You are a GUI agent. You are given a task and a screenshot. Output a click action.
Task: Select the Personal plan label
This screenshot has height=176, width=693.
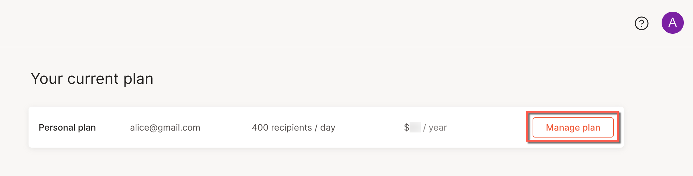pyautogui.click(x=67, y=127)
